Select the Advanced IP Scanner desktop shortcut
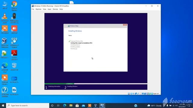The height and width of the screenshot is (108, 193). pyautogui.click(x=14, y=43)
